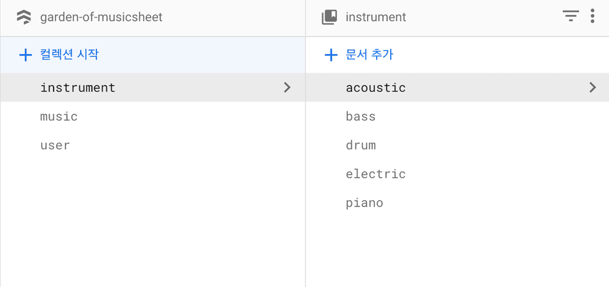Select the music collection

(59, 116)
